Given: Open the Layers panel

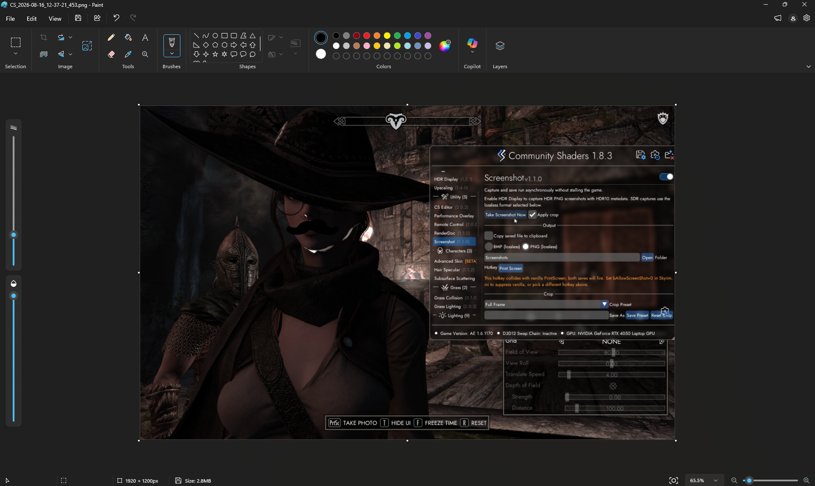Looking at the screenshot, I should 500,47.
